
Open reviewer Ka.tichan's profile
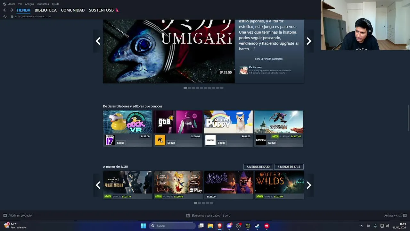pos(255,67)
